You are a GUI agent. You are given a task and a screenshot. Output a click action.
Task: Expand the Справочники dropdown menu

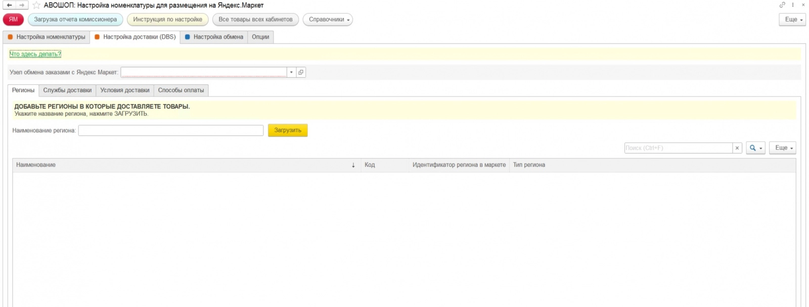pos(328,20)
